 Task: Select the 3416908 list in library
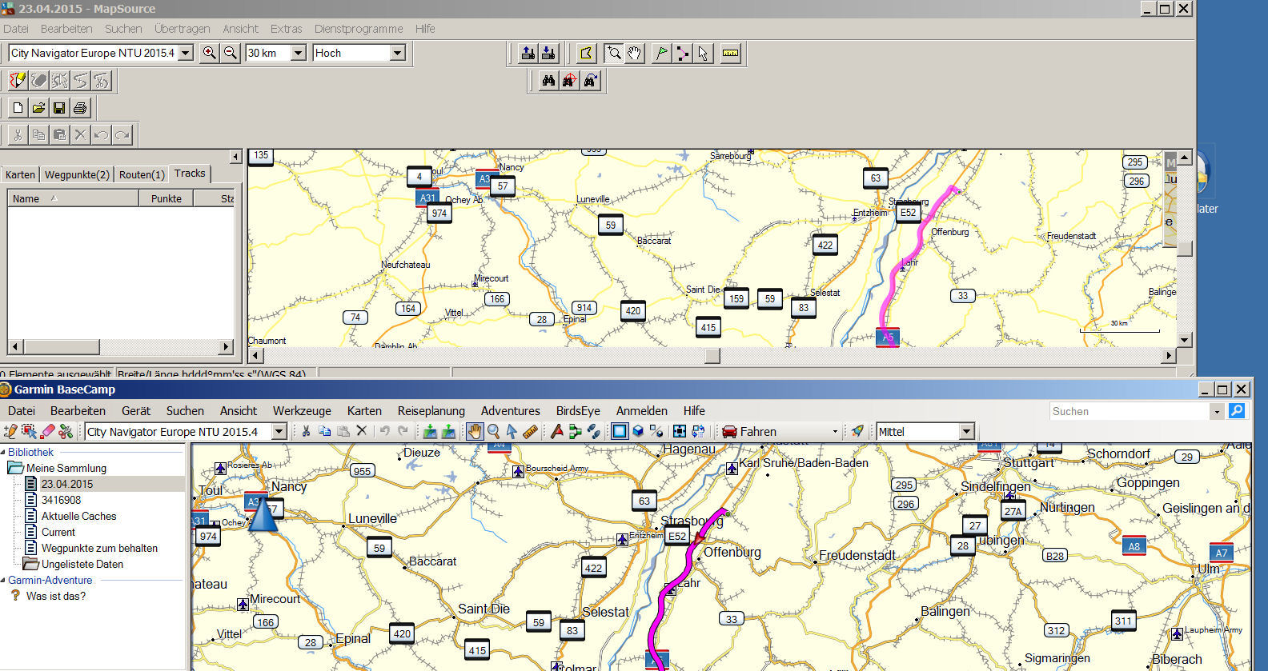coord(61,500)
